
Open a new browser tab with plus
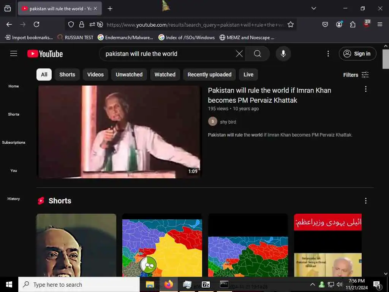[110, 9]
